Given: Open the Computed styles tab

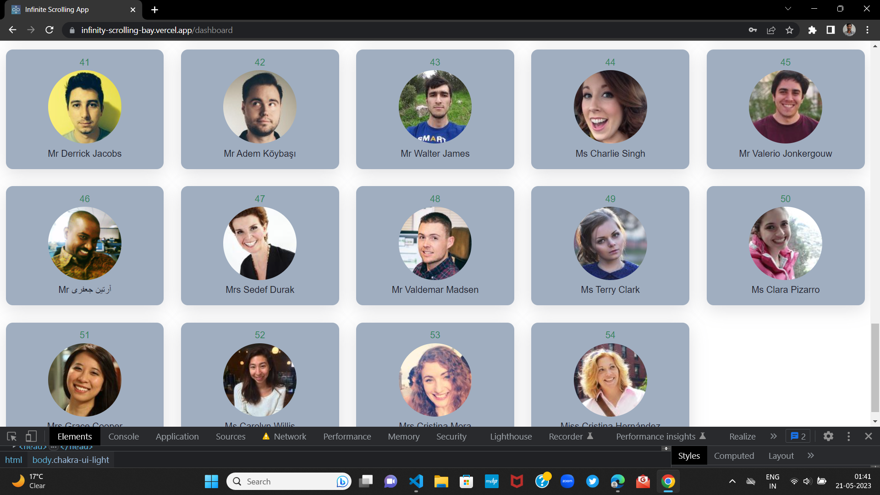Looking at the screenshot, I should 734,456.
